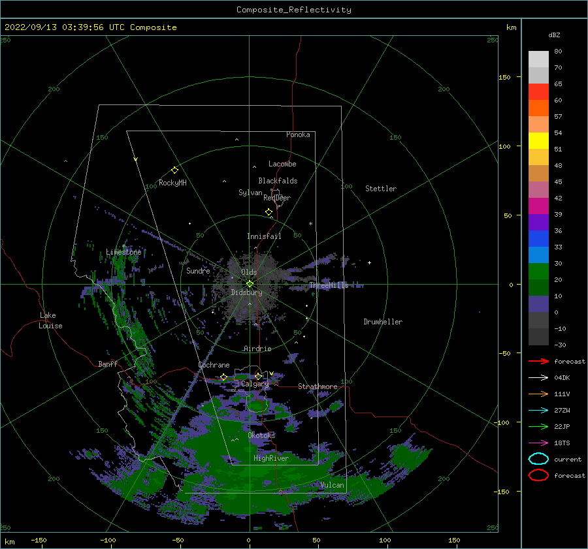The image size is (588, 549).
Task: Click the -100 tick on bottom axis
Action: tap(108, 540)
